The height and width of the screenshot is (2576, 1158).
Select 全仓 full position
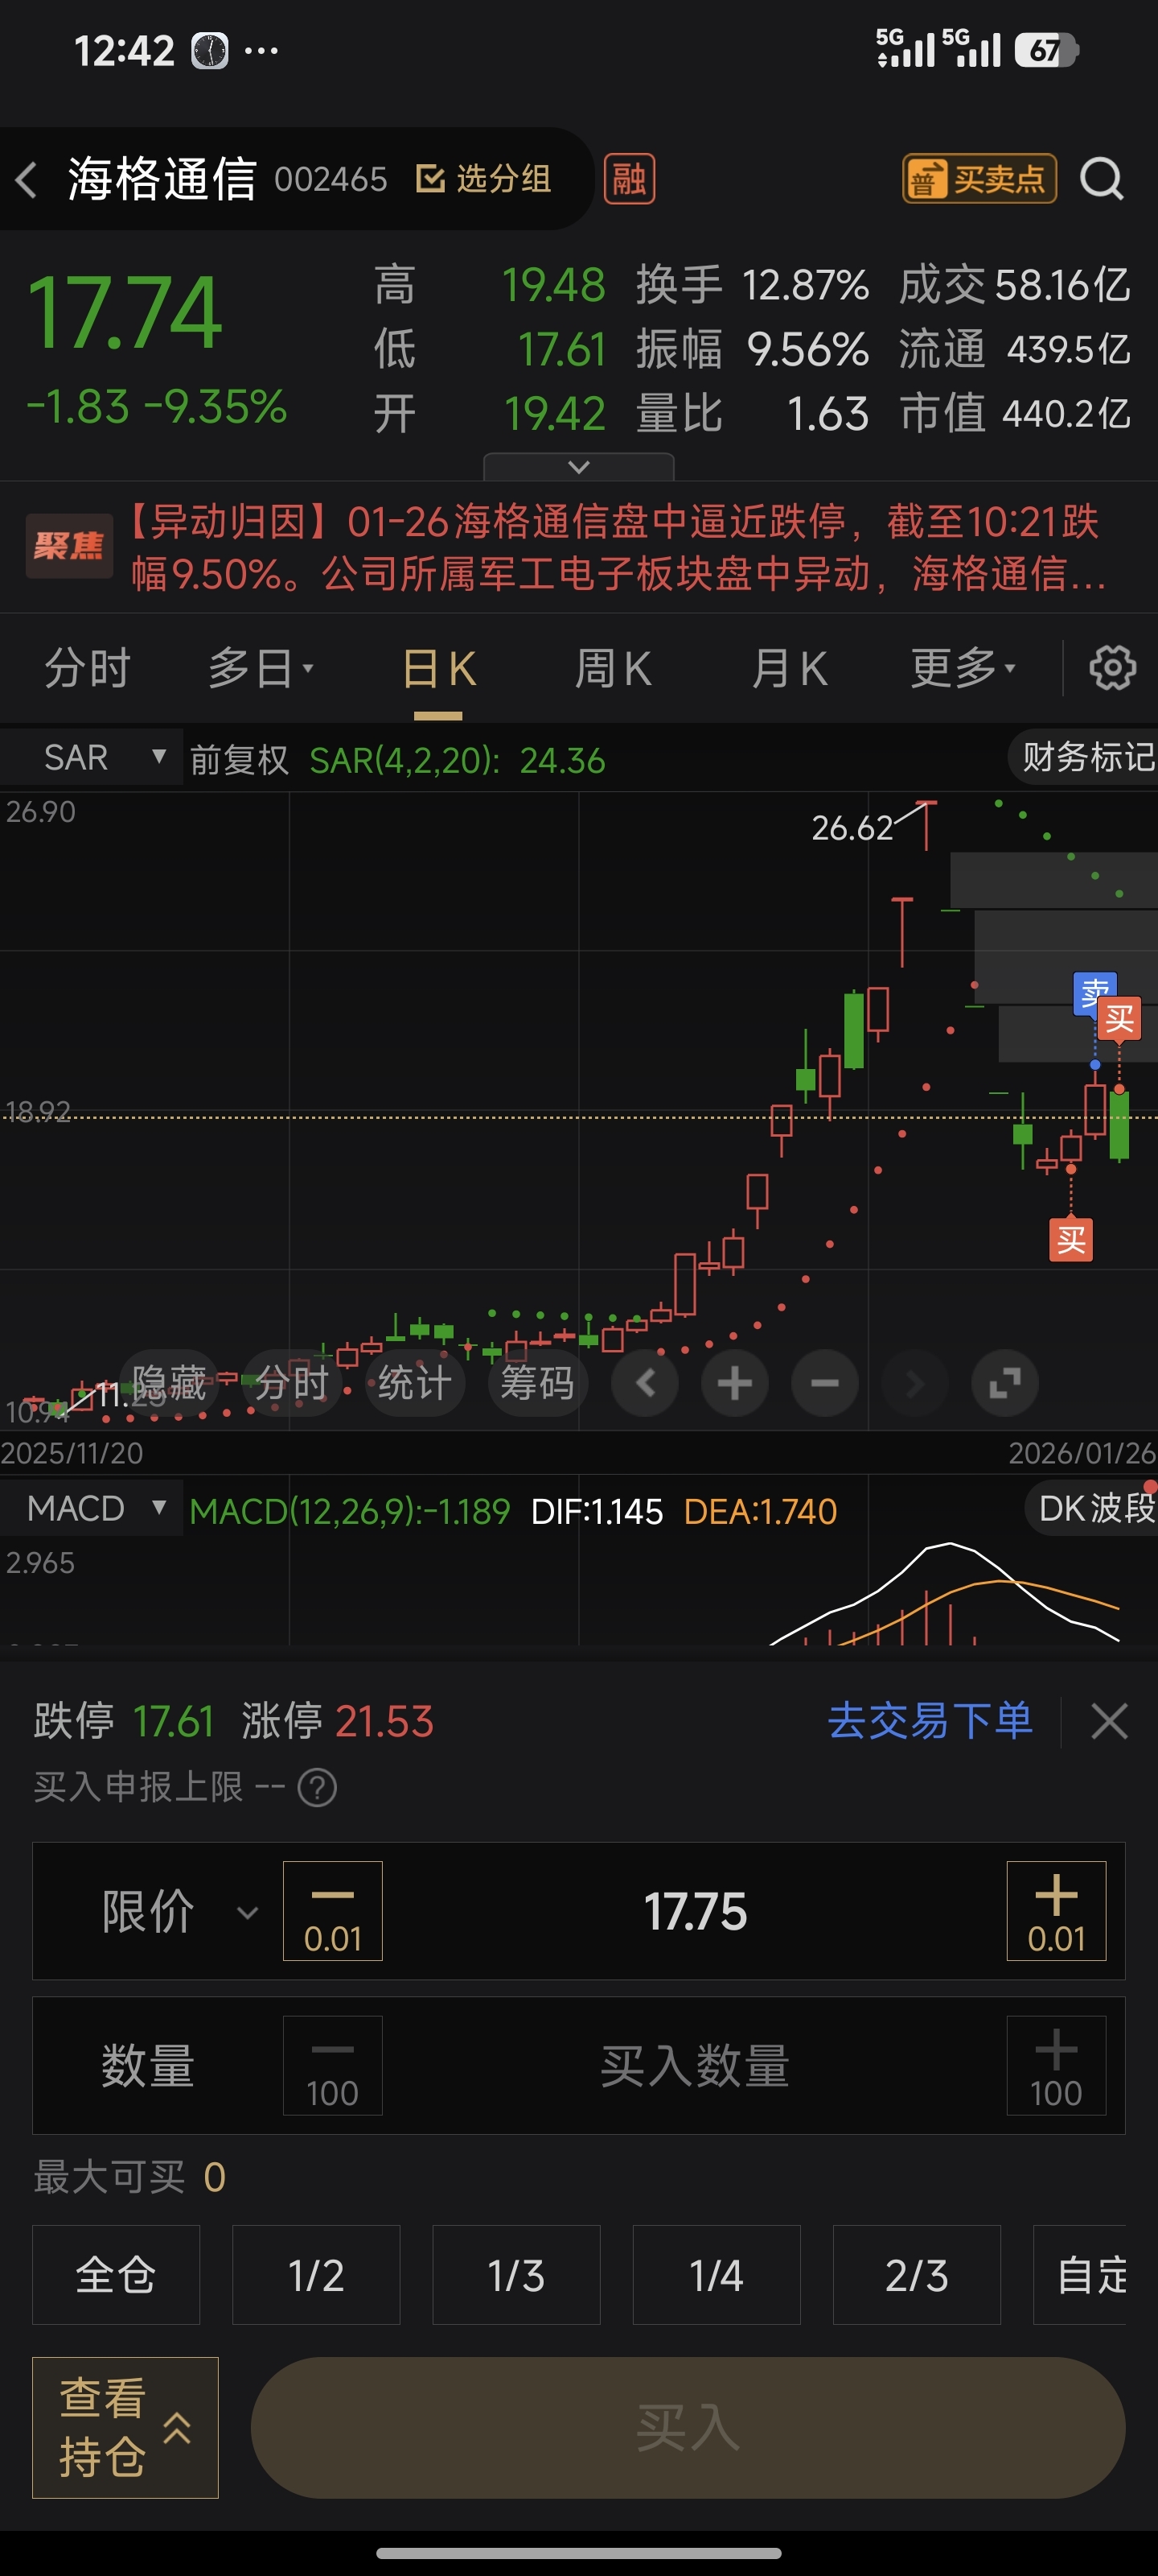coord(116,2275)
